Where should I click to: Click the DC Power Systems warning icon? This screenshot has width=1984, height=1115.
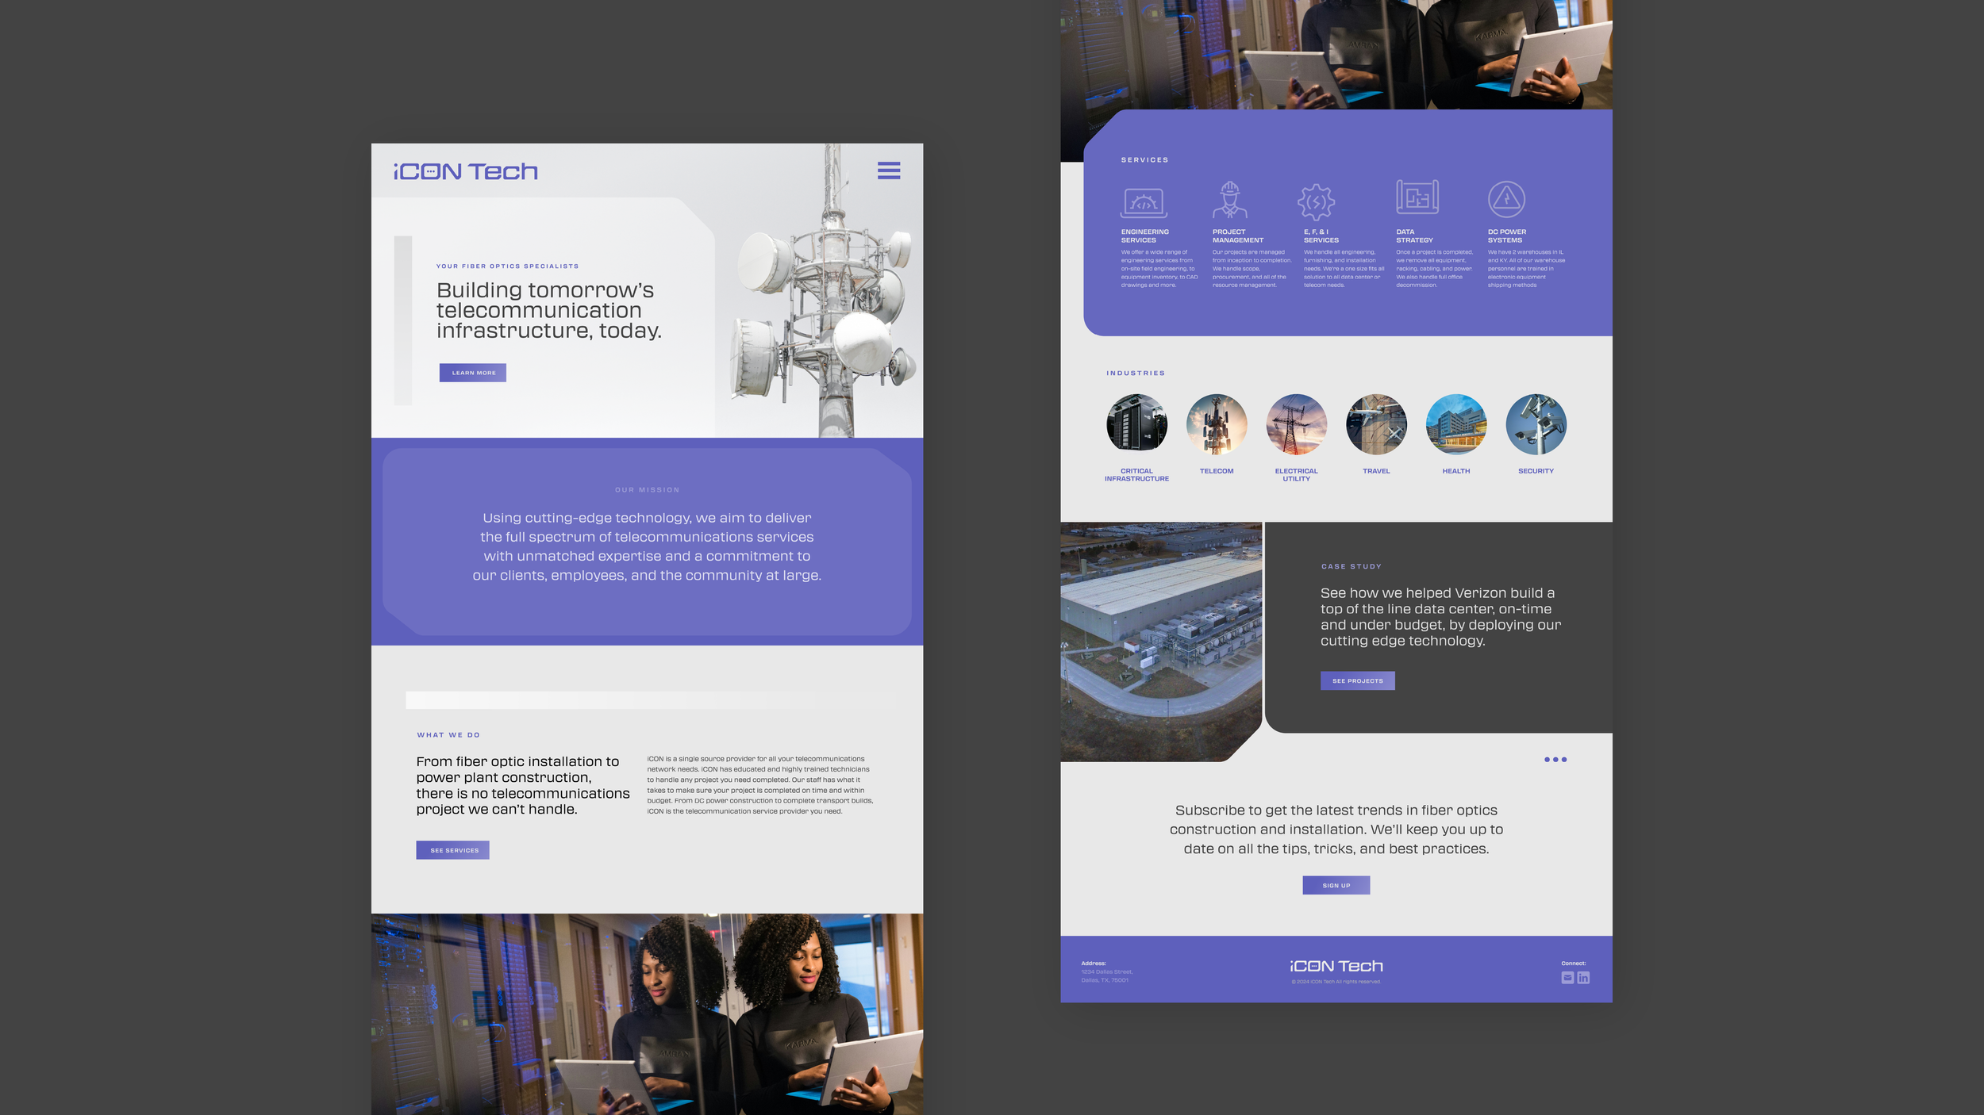(1505, 199)
